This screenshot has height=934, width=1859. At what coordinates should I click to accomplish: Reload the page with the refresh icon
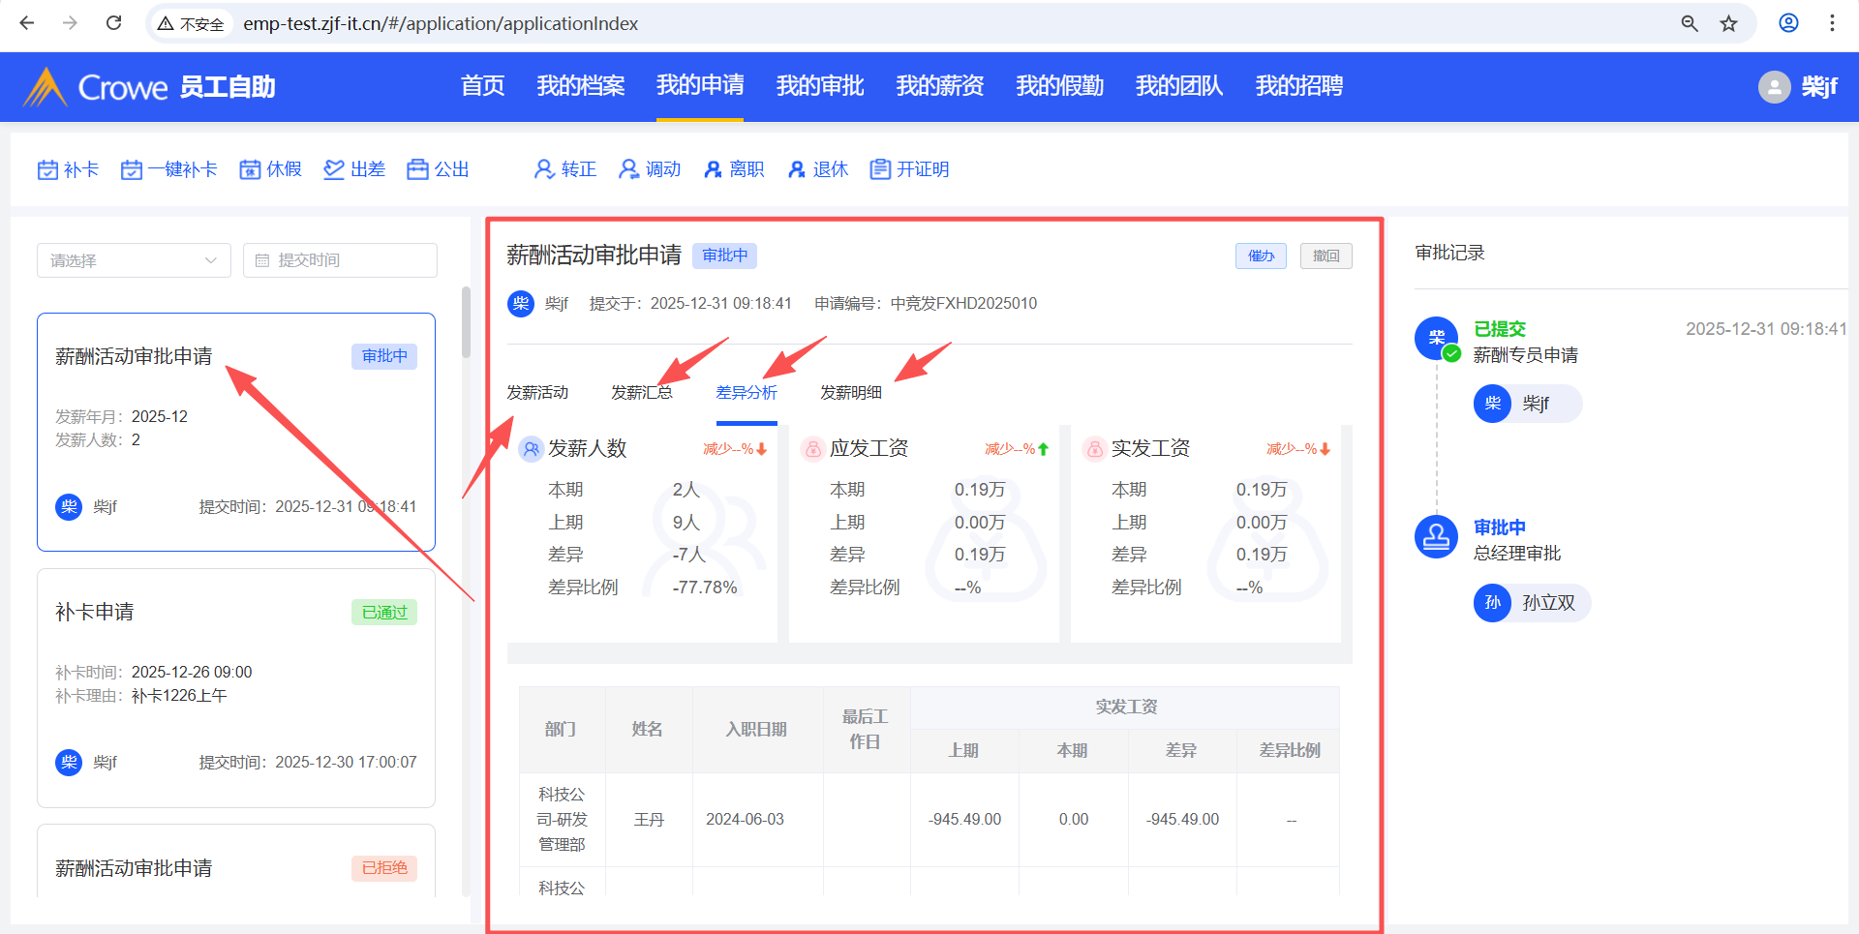[x=113, y=23]
